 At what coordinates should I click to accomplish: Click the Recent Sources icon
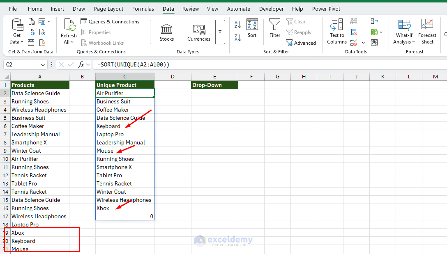(x=42, y=32)
